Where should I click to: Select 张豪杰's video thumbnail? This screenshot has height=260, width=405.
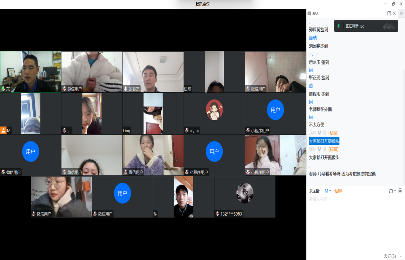(x=153, y=72)
